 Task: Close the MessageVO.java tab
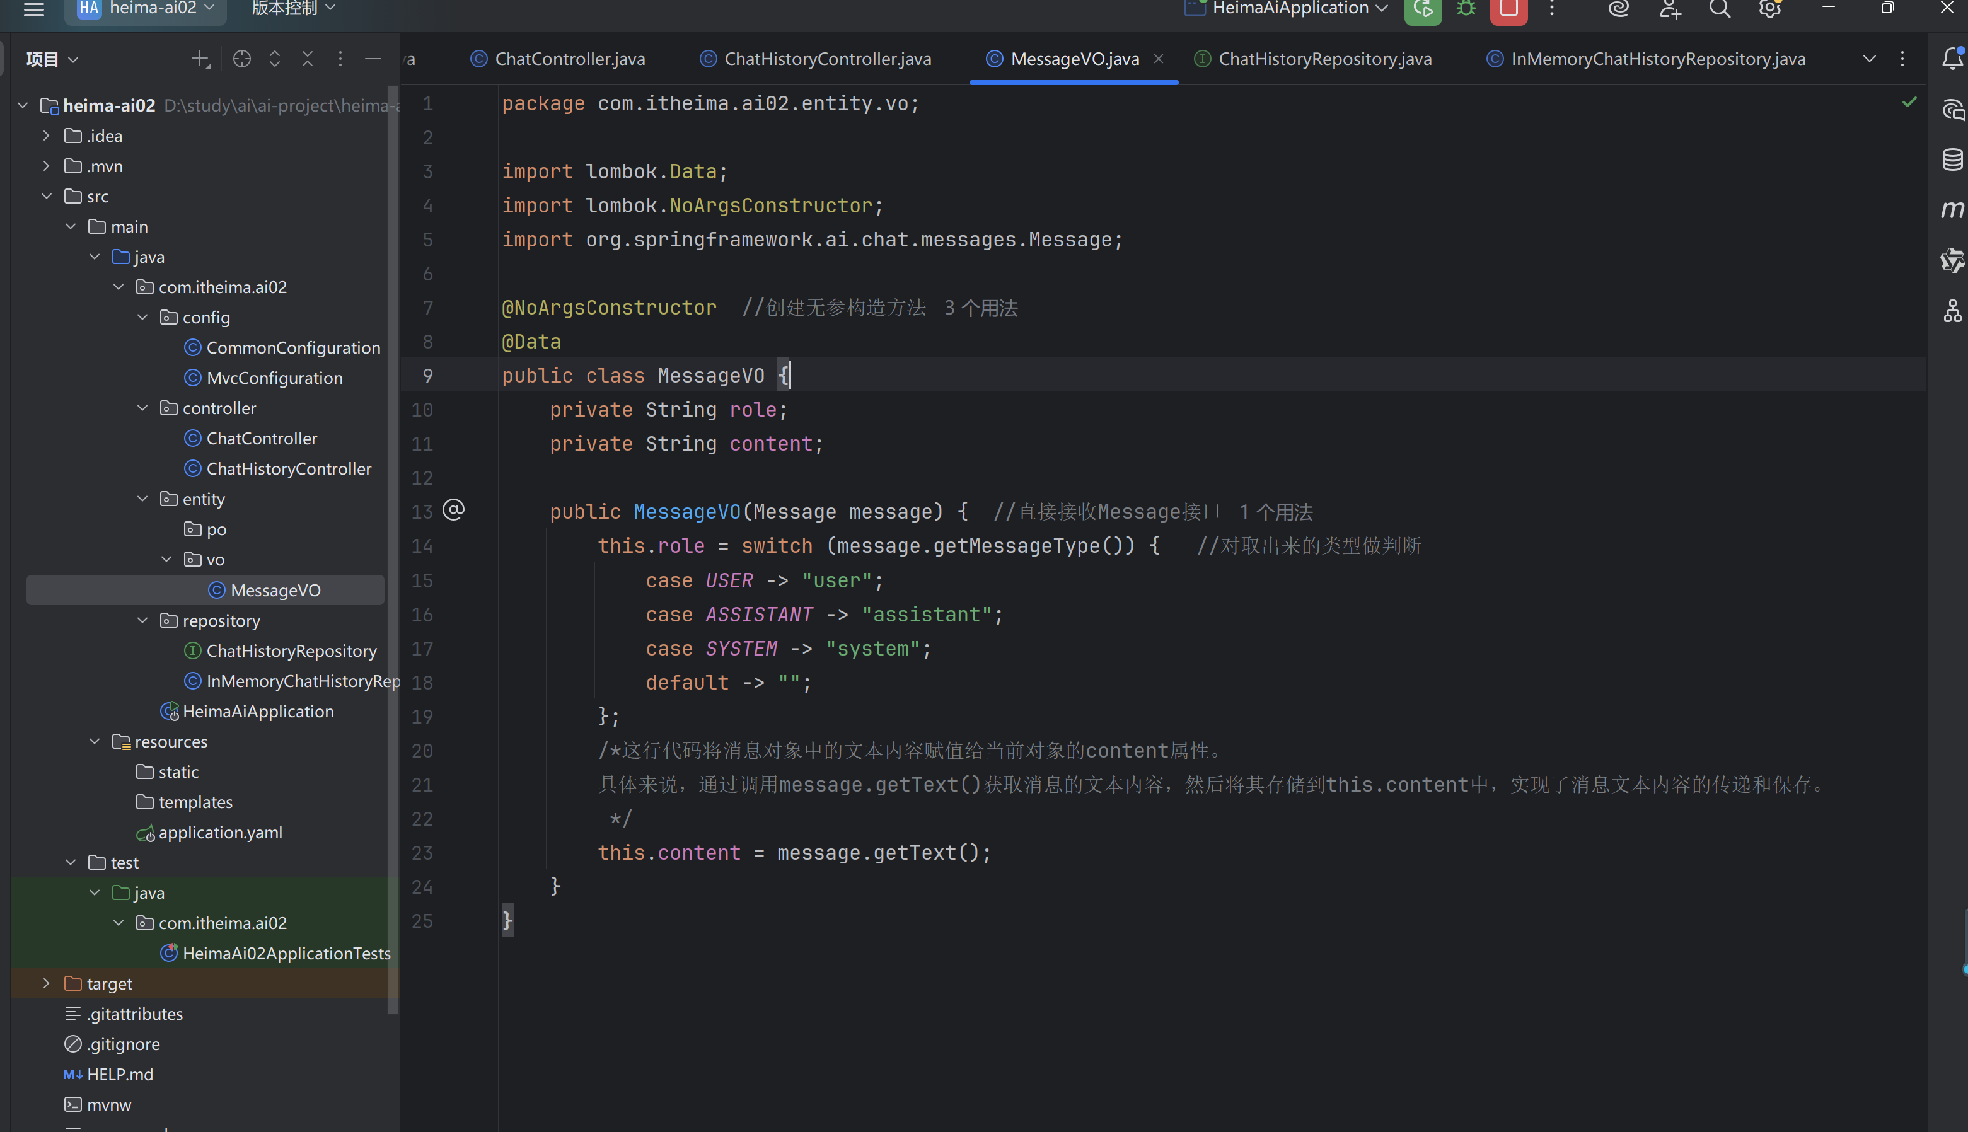tap(1159, 59)
